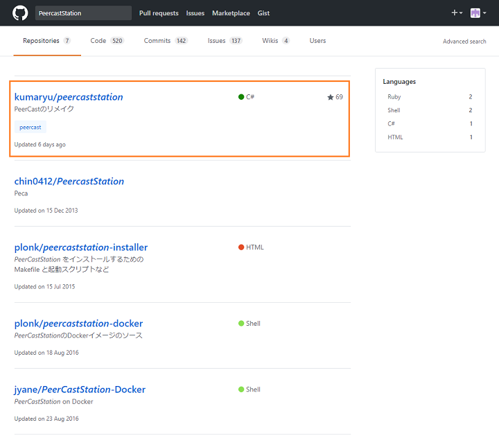Switch to the Commits results tab

pyautogui.click(x=166, y=41)
